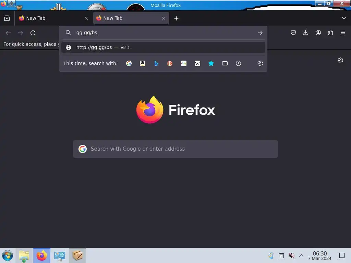The width and height of the screenshot is (351, 263).
Task: Focus the Search with Google page field
Action: click(x=175, y=149)
